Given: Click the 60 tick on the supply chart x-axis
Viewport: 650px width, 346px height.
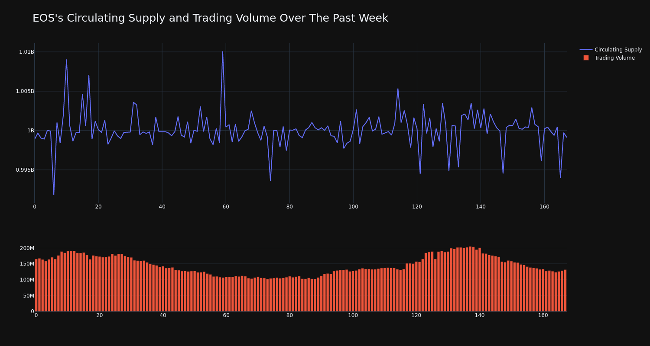Looking at the screenshot, I should (226, 207).
